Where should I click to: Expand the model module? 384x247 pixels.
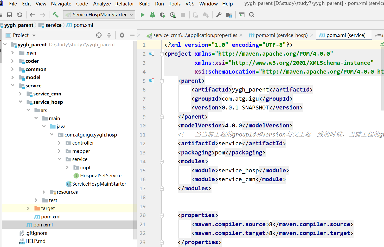[x=12, y=77]
